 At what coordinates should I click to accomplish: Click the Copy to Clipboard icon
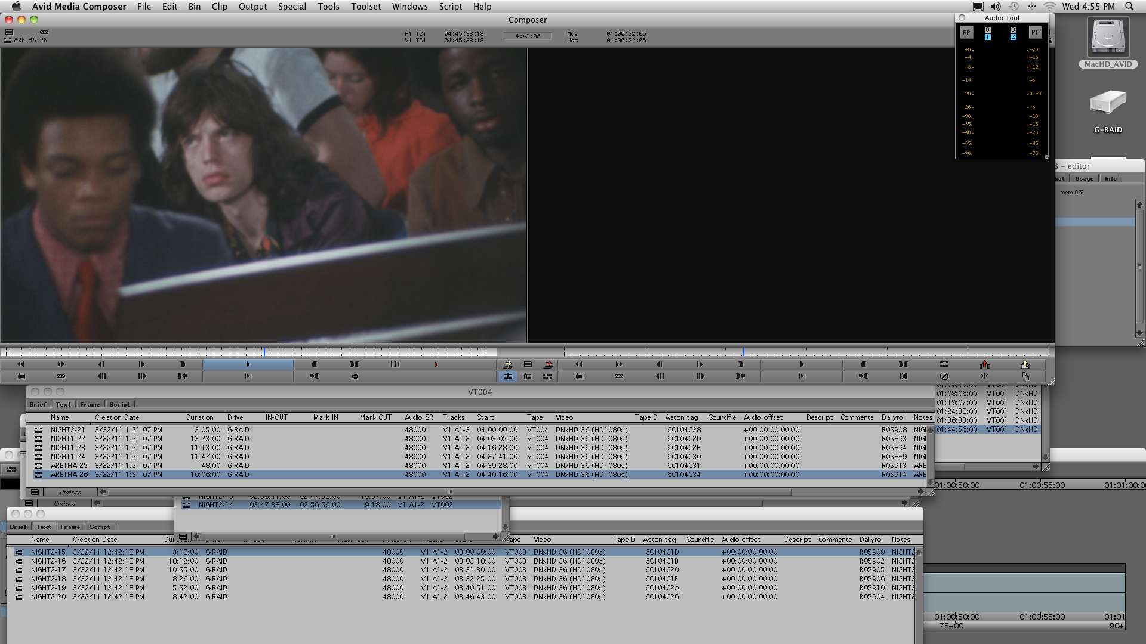pyautogui.click(x=1025, y=376)
